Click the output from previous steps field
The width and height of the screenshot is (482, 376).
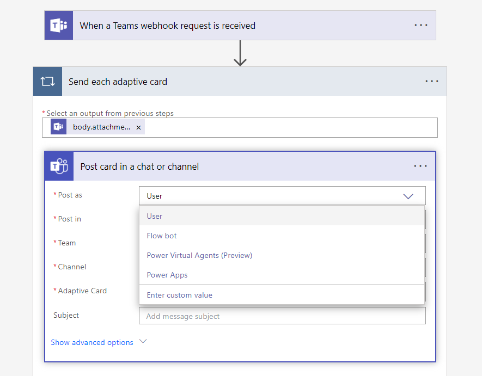pos(289,127)
